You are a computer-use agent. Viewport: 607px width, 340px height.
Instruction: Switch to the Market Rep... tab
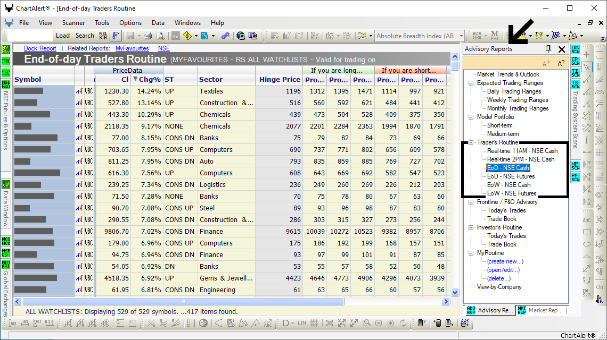[x=541, y=310]
